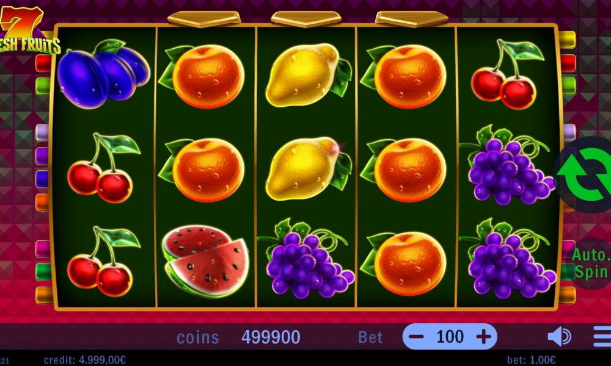This screenshot has height=366, width=611.
Task: Spin the reels with the green arrow button
Action: tap(584, 174)
